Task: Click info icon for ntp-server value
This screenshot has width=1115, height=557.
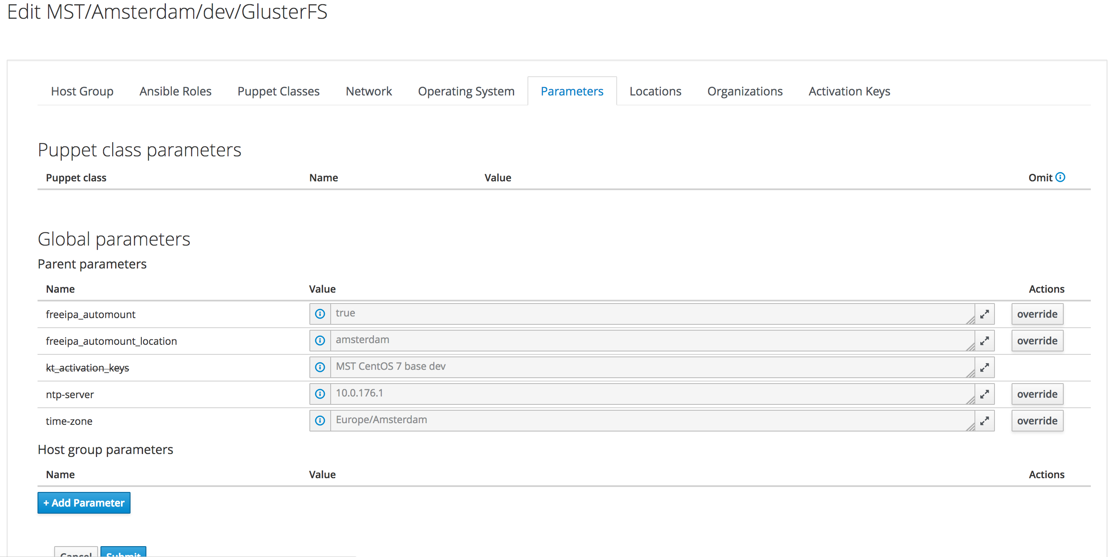Action: coord(320,394)
